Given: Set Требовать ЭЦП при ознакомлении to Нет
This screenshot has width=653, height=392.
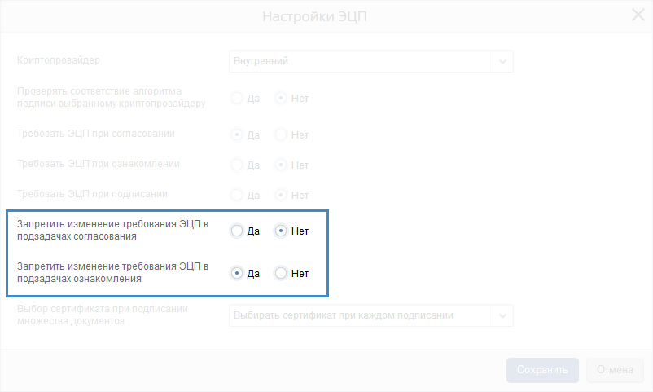Looking at the screenshot, I should (x=281, y=165).
